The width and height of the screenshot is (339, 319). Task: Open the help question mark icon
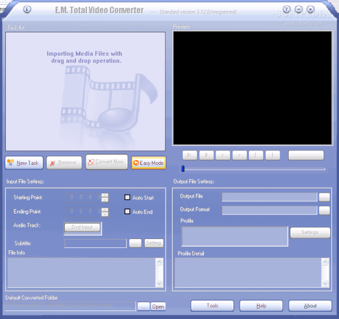[x=287, y=10]
